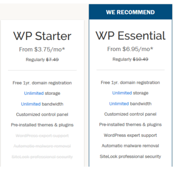Click disabled WordPress expert support in WP Starter

pos(42,136)
